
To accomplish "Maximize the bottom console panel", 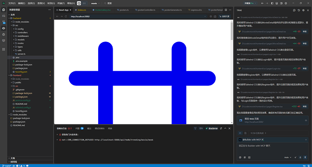I will [x=225, y=129].
